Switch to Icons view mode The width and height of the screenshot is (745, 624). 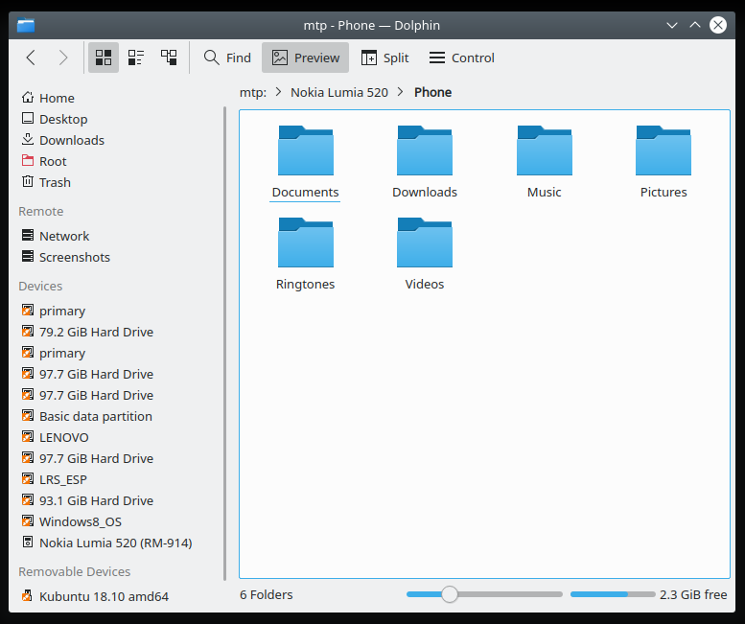point(104,58)
